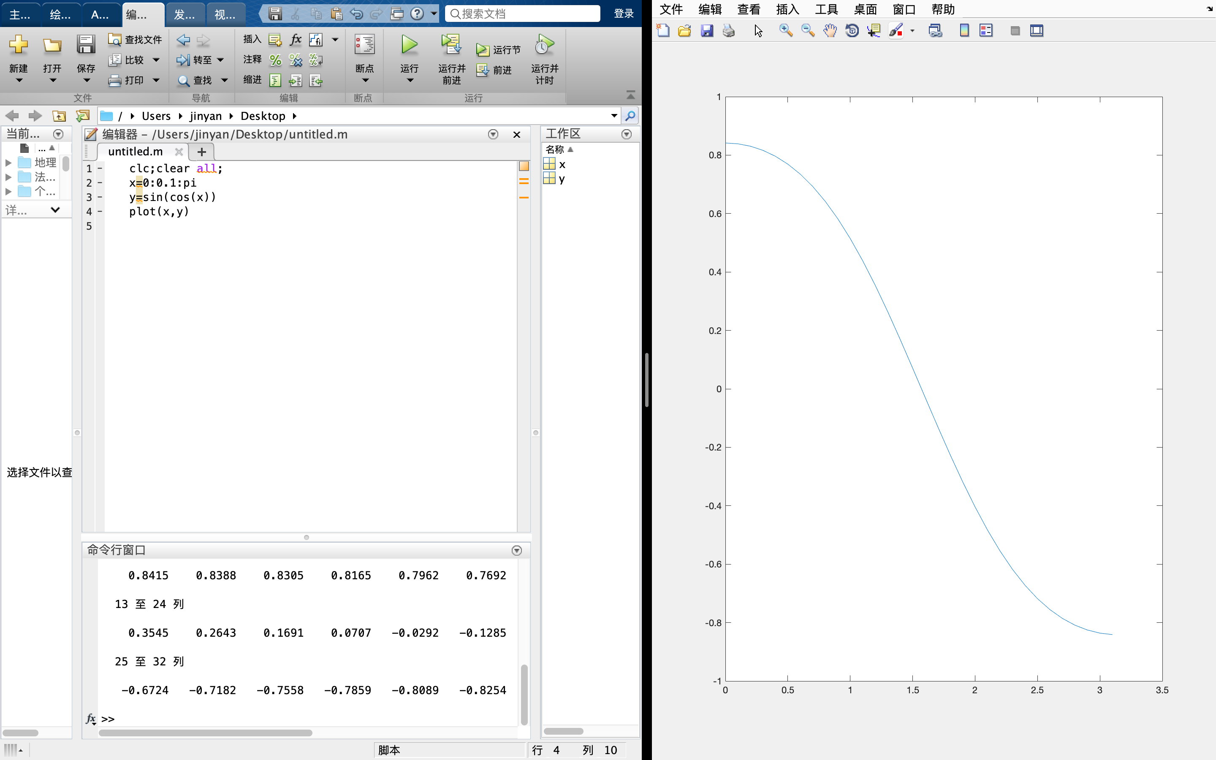This screenshot has height=760, width=1216.
Task: Expand the 地理 folder in current folder panel
Action: click(8, 163)
